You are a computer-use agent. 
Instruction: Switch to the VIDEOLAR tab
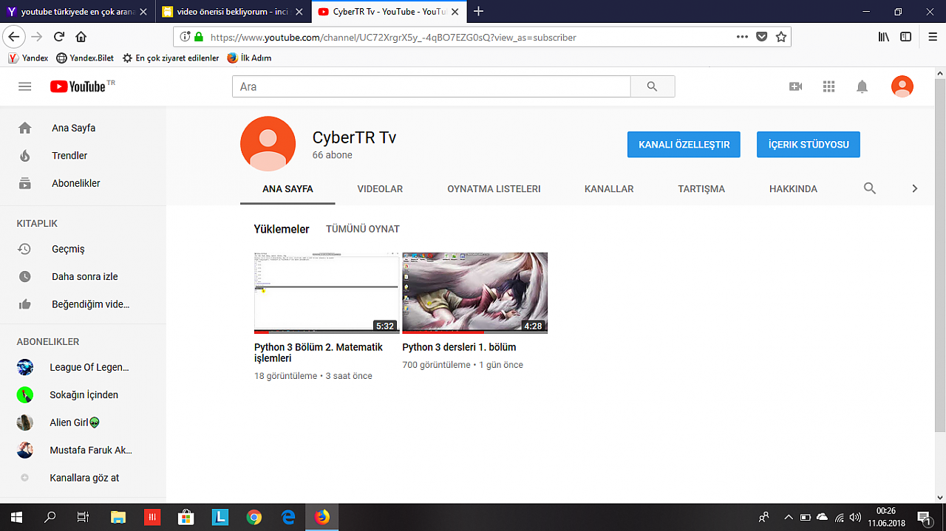click(380, 189)
